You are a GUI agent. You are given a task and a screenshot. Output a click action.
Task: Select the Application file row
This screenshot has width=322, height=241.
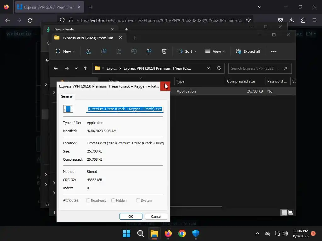[x=233, y=91]
